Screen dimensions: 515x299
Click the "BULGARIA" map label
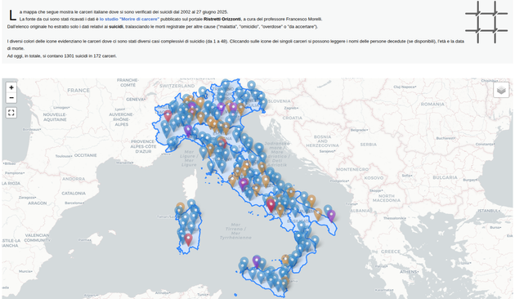click(x=445, y=177)
